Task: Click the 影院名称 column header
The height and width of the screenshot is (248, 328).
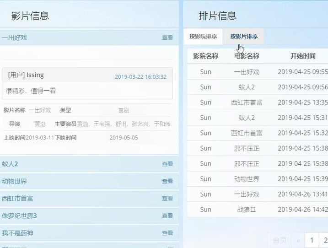Action: pyautogui.click(x=205, y=56)
